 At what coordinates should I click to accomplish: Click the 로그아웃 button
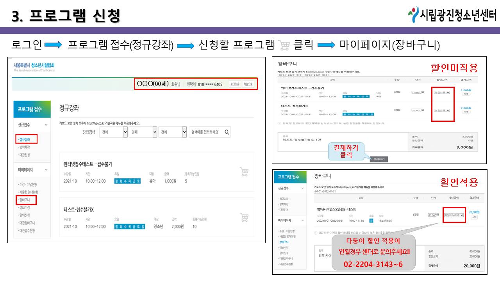(234, 84)
